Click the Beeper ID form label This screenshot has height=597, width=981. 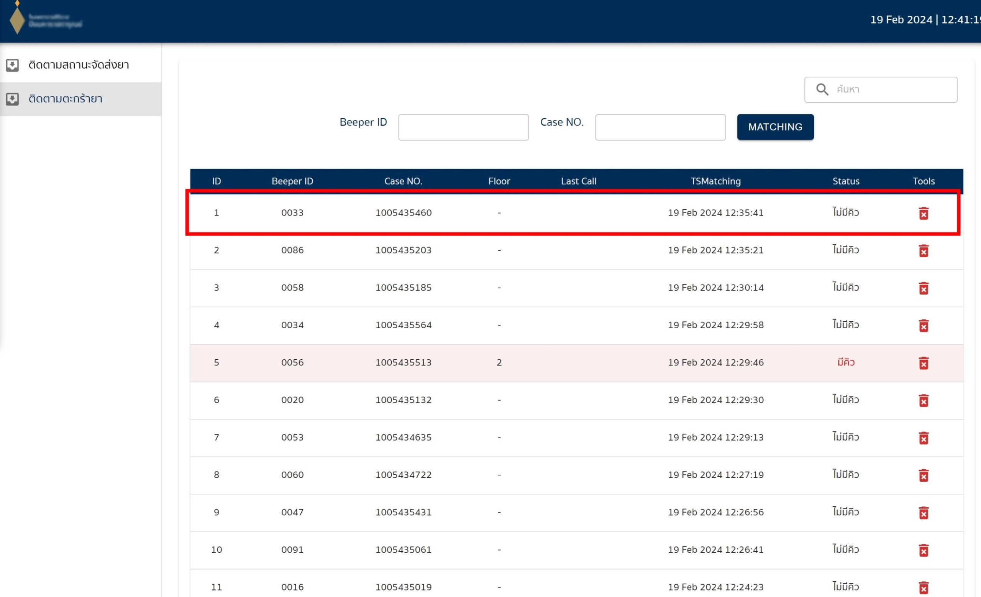click(x=363, y=122)
